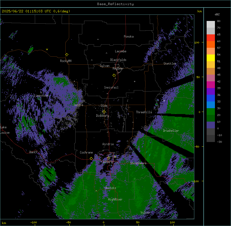
Task: Click the yellow 51-54 dBZ legend swatch
Action: click(x=211, y=58)
